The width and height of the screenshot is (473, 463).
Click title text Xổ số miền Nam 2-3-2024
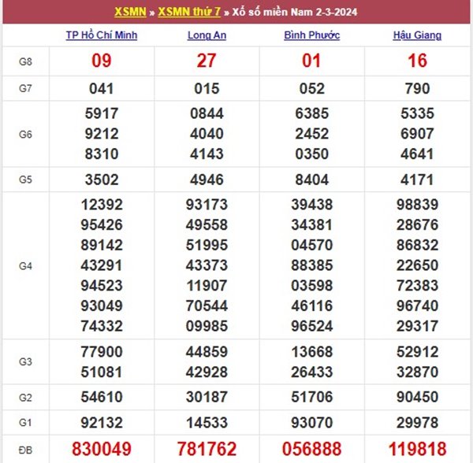click(x=295, y=12)
